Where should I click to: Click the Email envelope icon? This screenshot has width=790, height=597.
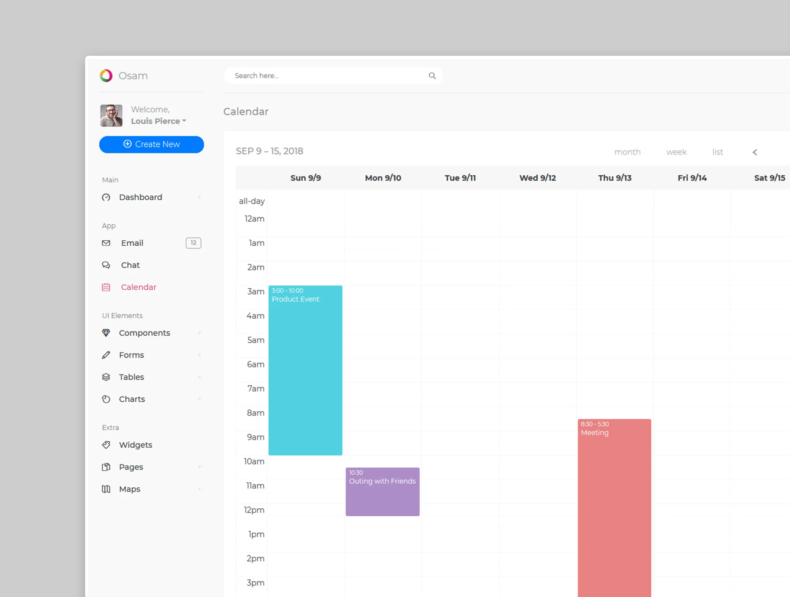point(106,243)
